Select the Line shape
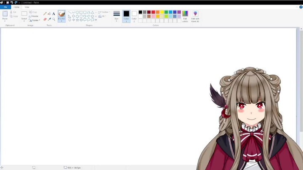 tap(70, 12)
